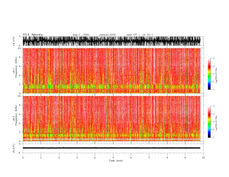Select the lower colorbar "log(PSD)(V²/Hz)" label
The height and width of the screenshot is (177, 229).
click(216, 123)
